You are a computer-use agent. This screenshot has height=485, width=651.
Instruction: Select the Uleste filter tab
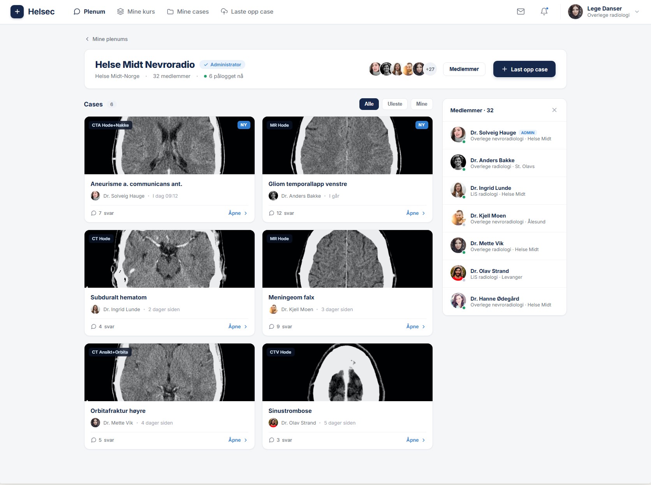pyautogui.click(x=395, y=104)
